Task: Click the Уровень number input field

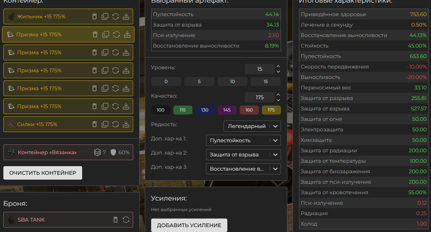Action: (x=260, y=69)
